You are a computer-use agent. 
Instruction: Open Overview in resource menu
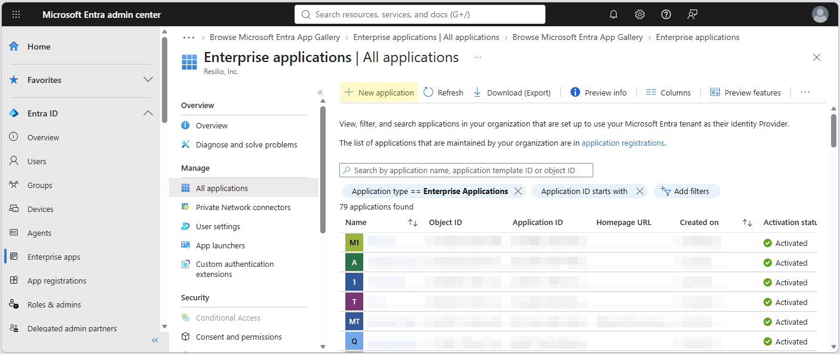pyautogui.click(x=211, y=125)
